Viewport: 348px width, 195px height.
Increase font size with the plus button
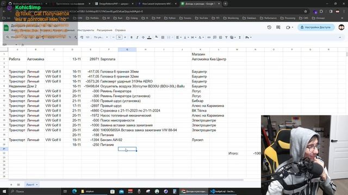pos(125,37)
